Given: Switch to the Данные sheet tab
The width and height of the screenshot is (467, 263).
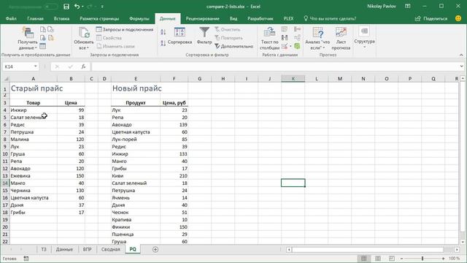Looking at the screenshot, I should (x=64, y=249).
